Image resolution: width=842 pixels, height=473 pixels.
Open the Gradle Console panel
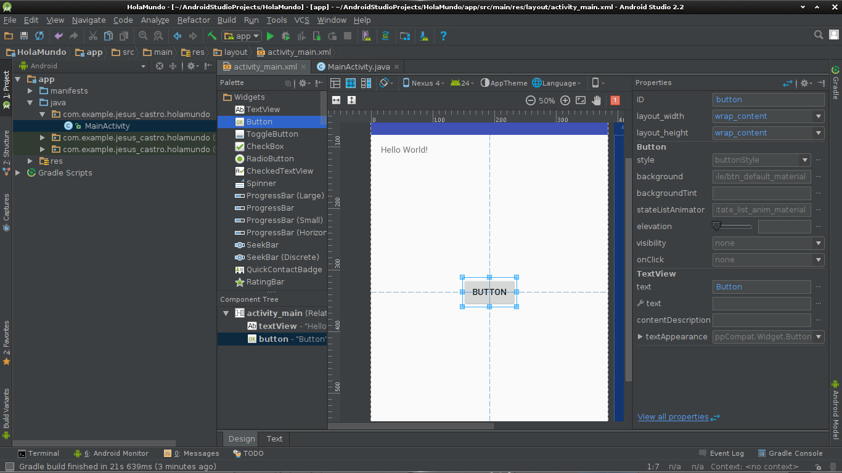coord(790,453)
